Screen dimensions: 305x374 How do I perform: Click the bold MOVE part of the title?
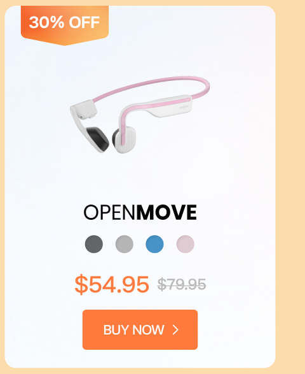166,212
